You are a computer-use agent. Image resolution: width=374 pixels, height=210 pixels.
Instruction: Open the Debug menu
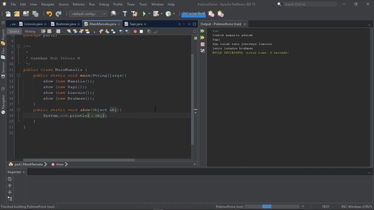tap(104, 4)
